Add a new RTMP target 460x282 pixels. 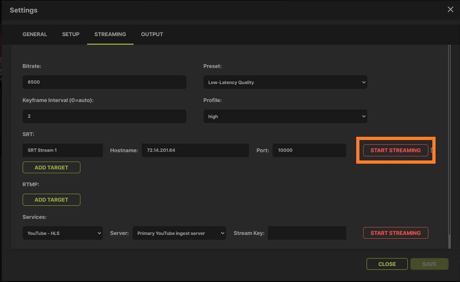pos(51,200)
